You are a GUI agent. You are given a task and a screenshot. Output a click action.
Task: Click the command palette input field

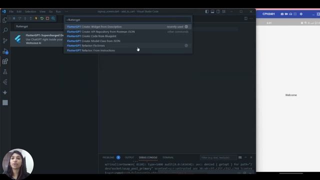tap(128, 20)
